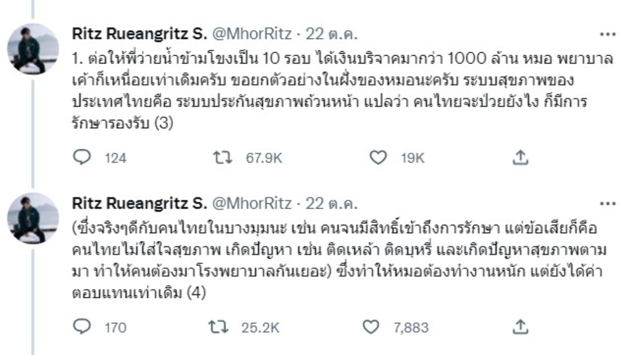Open profile picture on the second tweet
Screen dimensions: 631x355
point(33,218)
